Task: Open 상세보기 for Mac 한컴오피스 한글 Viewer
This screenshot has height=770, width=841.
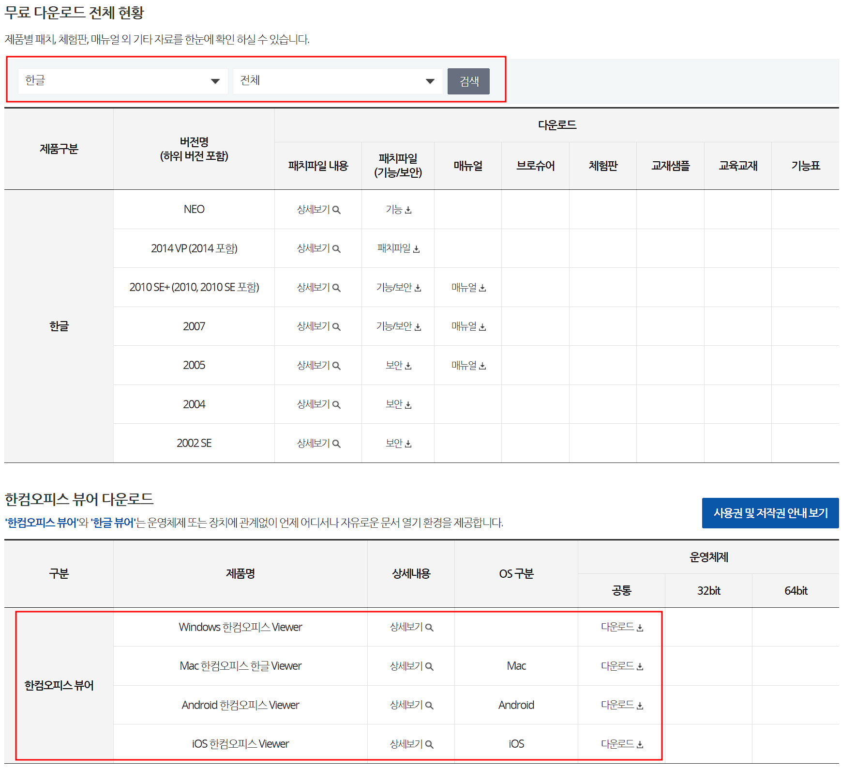Action: coord(411,666)
